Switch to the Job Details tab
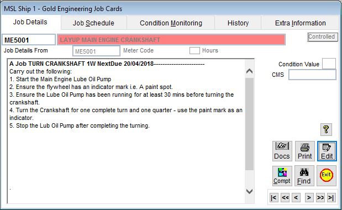Image resolution: width=342 pixels, height=210 pixels. coord(30,22)
